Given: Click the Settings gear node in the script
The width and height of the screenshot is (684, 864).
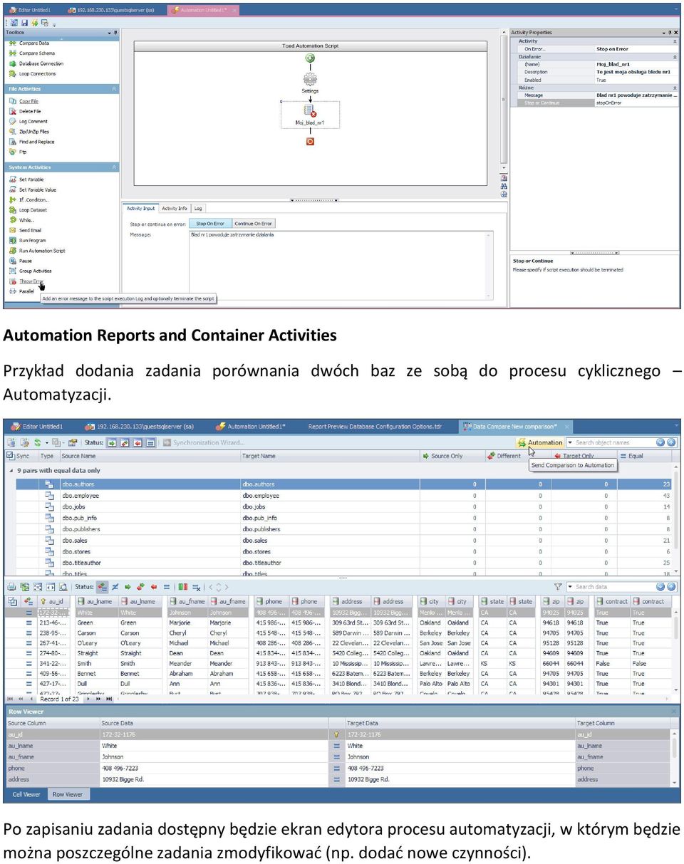Looking at the screenshot, I should click(310, 80).
